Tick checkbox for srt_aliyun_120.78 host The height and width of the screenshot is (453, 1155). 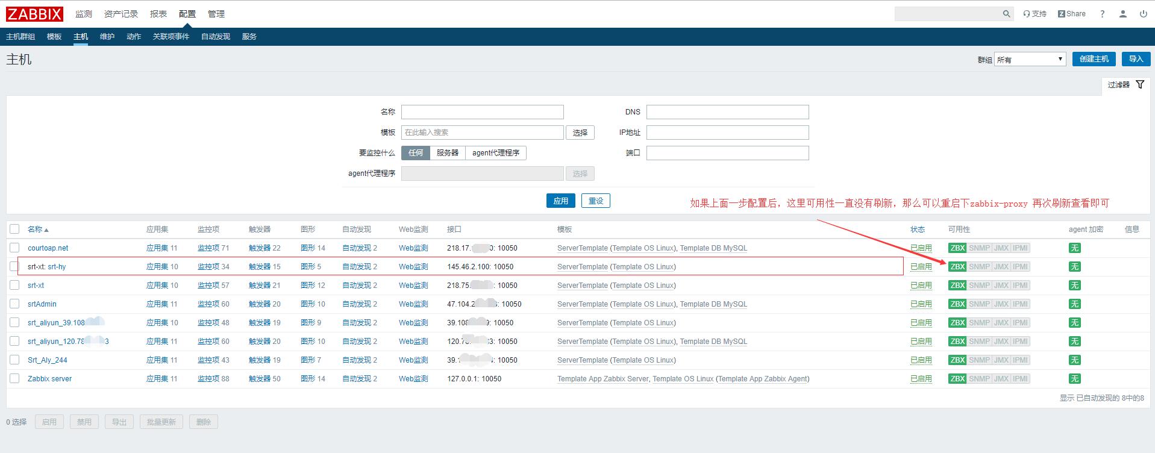pyautogui.click(x=14, y=341)
